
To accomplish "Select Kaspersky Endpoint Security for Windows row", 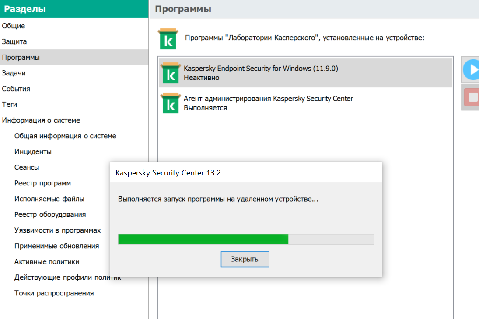I will click(305, 73).
